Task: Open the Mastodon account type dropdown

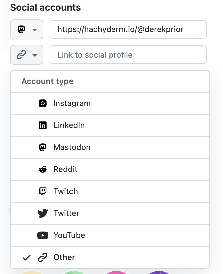Action: [x=27, y=29]
